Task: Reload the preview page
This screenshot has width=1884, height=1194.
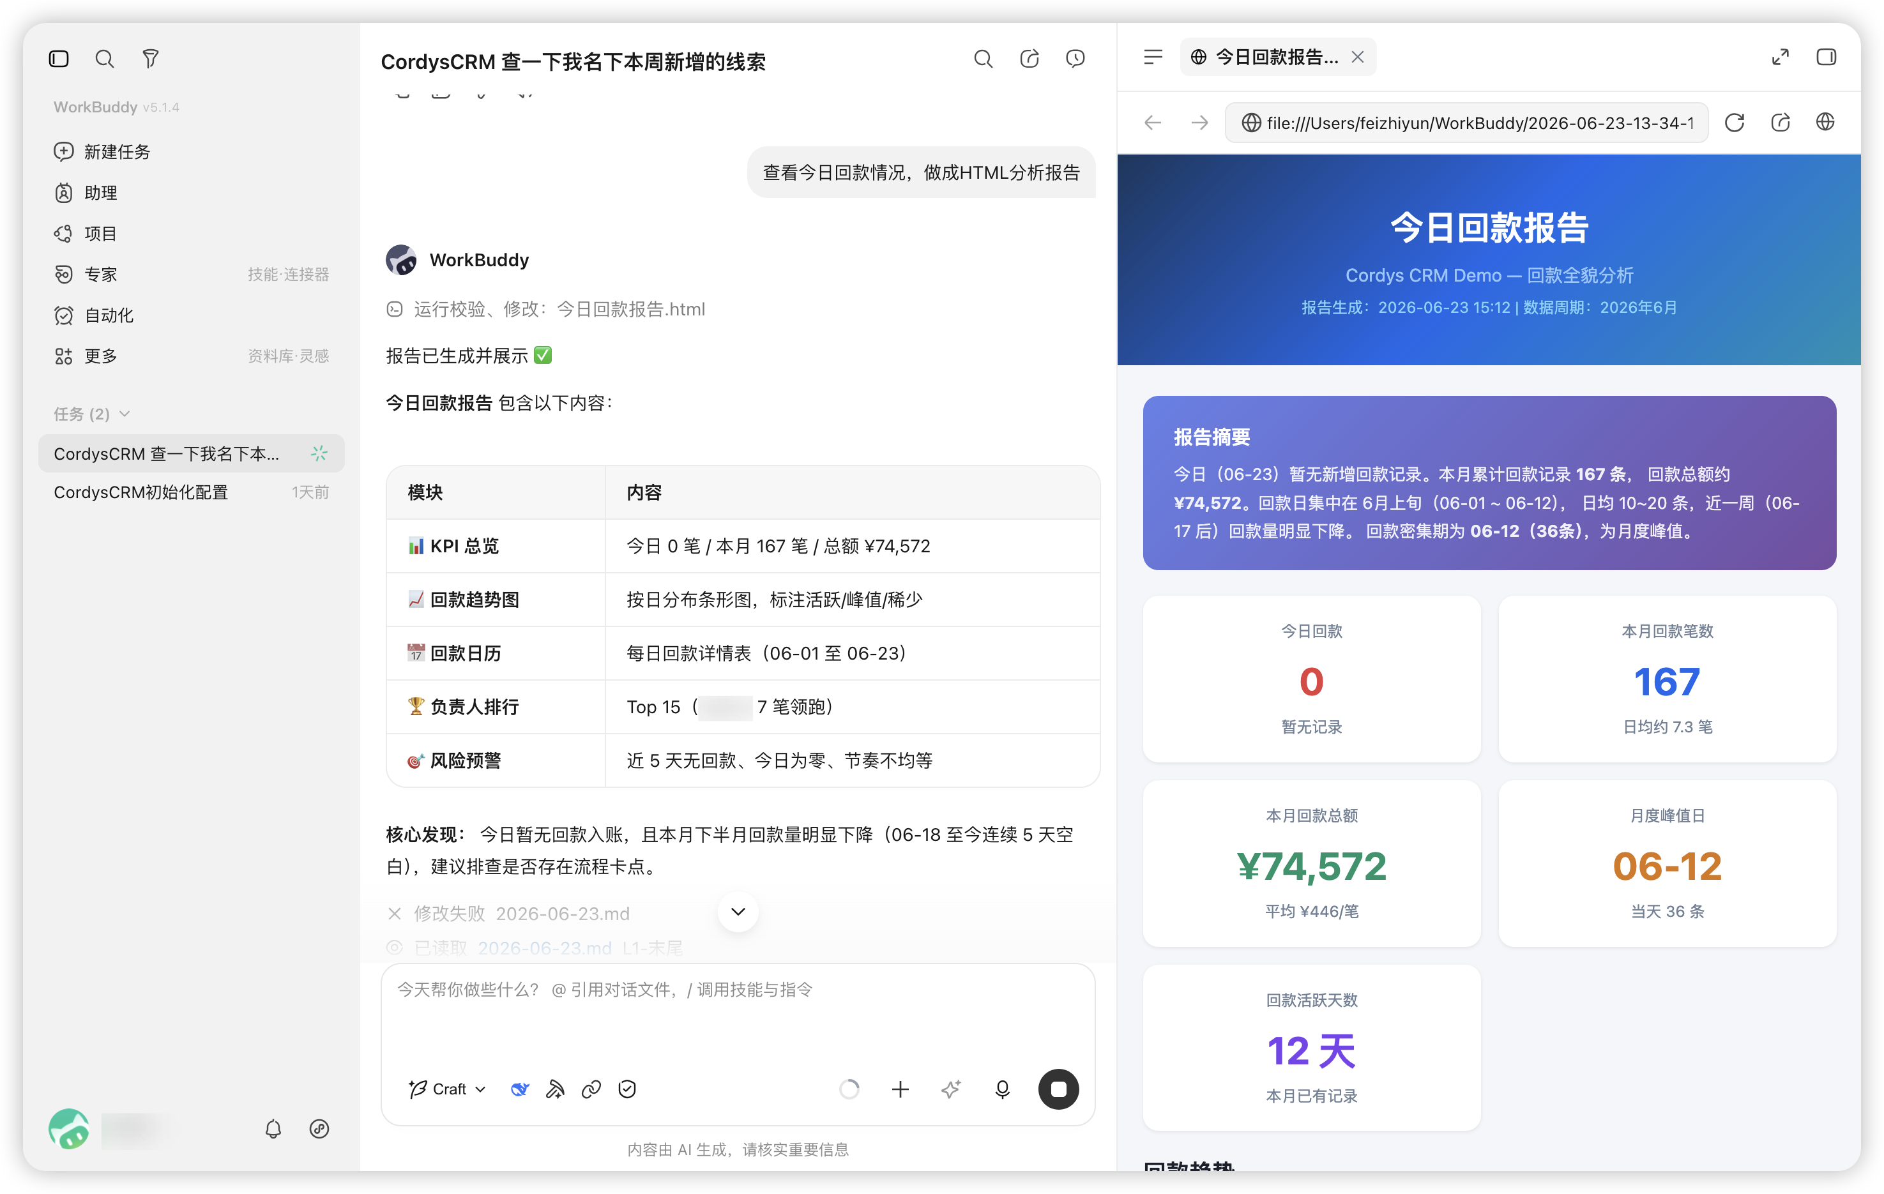Action: pos(1735,123)
